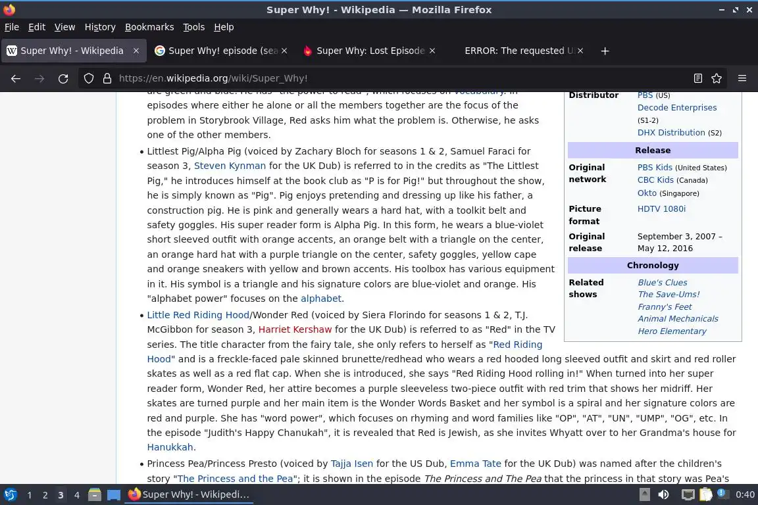
Task: Follow the Steven Kynman link
Action: [230, 166]
